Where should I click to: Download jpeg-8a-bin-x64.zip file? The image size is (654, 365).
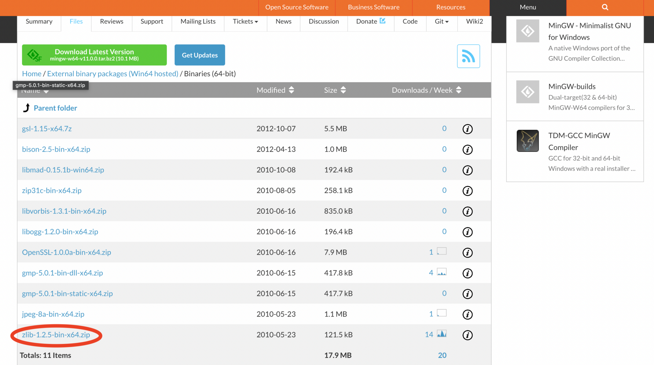pos(53,314)
